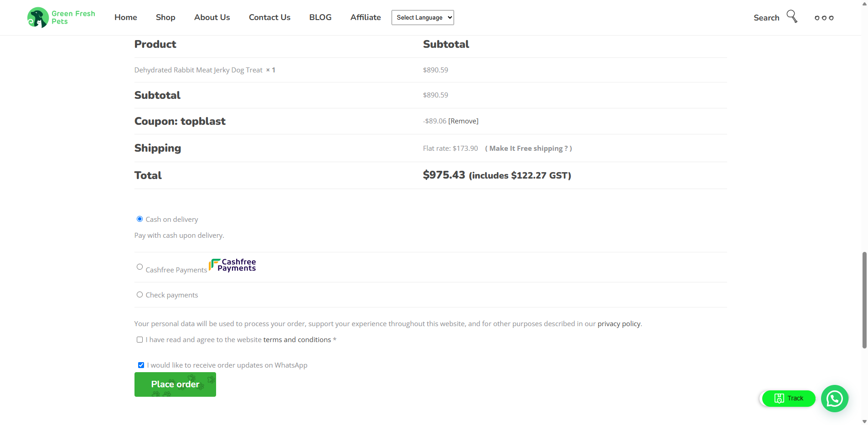868x425 pixels.
Task: Open the Affiliate page
Action: pos(366,17)
